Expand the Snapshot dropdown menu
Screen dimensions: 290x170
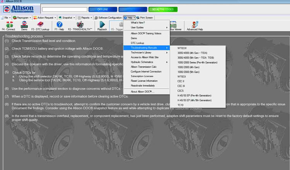click(67, 18)
